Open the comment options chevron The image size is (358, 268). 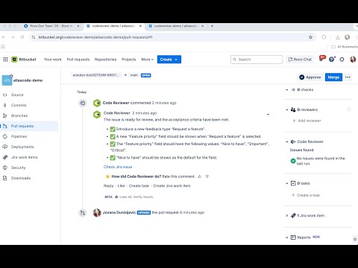[x=268, y=115]
